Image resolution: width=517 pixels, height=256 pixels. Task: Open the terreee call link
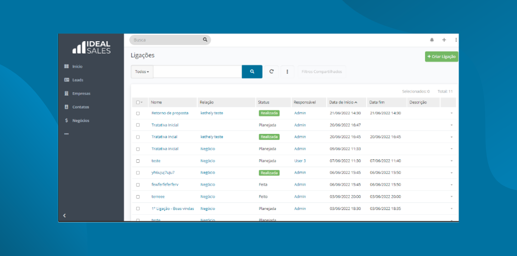point(158,197)
